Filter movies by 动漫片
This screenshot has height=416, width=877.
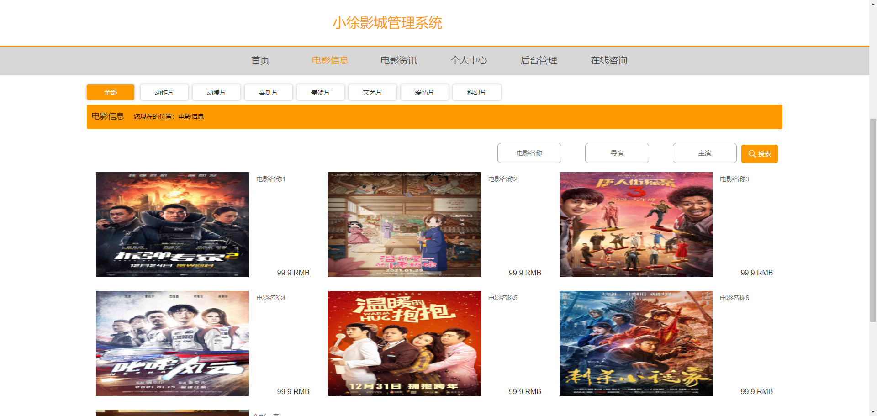coord(217,92)
